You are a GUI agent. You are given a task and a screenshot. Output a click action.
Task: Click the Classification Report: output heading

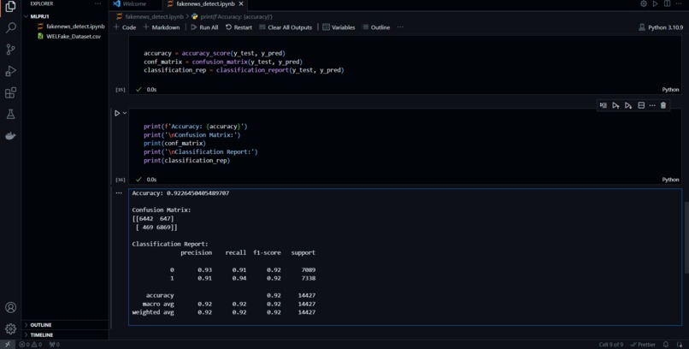pyautogui.click(x=170, y=244)
